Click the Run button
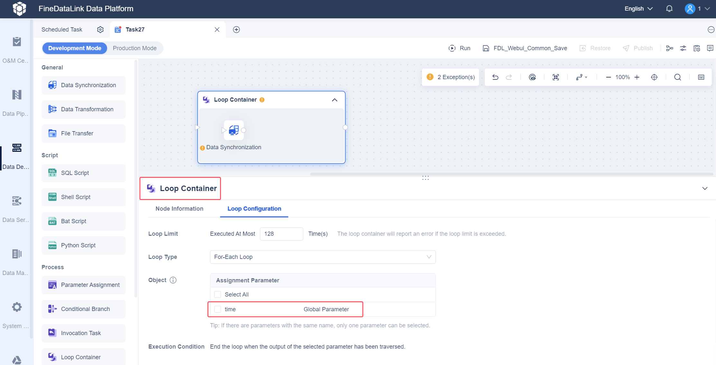The image size is (716, 365). 459,48
